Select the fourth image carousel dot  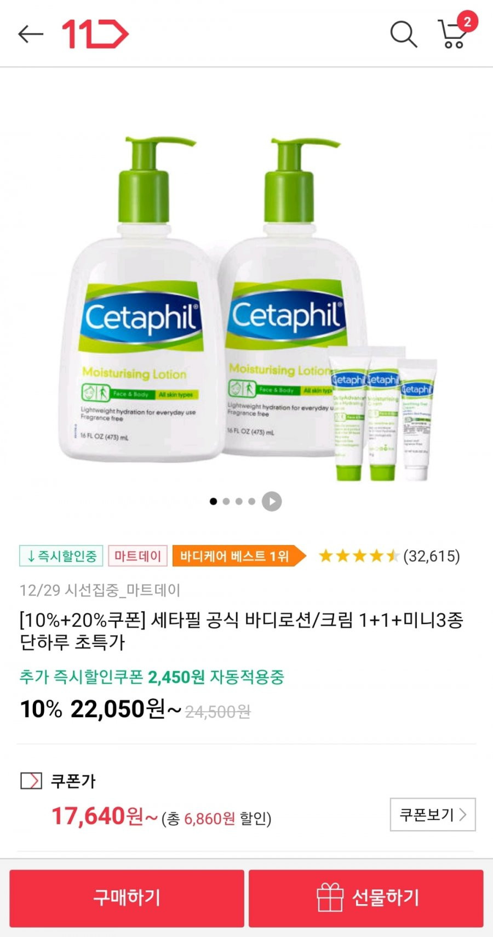[x=251, y=501]
